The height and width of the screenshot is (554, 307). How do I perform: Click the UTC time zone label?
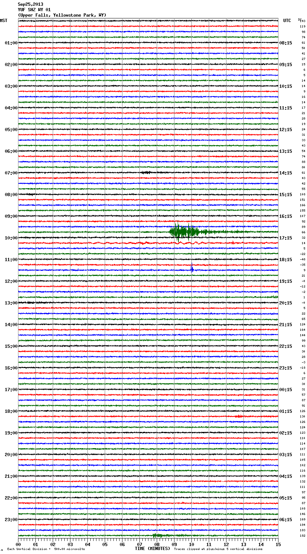[287, 21]
